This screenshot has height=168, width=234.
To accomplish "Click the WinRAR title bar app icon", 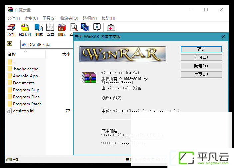I will pos(10,10).
